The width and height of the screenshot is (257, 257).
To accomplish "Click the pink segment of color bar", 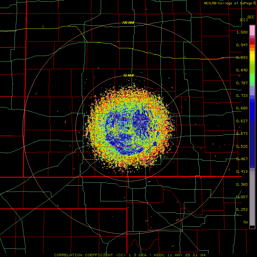I will click(x=252, y=30).
